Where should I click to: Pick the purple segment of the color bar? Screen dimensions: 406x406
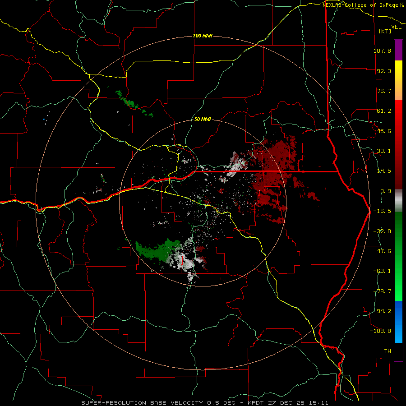click(x=398, y=50)
